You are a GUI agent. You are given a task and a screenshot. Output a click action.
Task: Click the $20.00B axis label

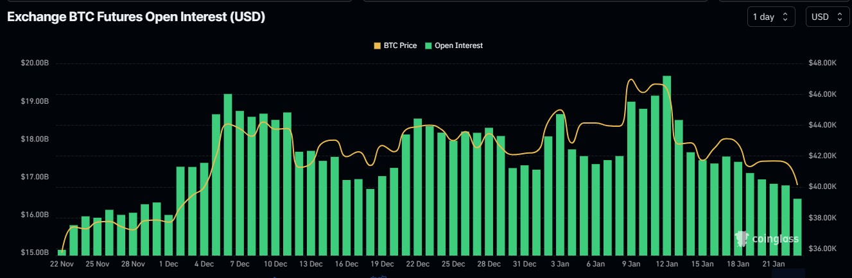[x=35, y=63]
